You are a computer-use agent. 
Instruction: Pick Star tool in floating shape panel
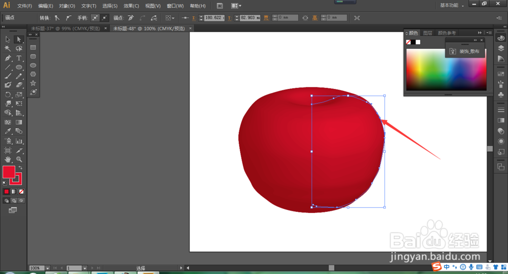(33, 83)
